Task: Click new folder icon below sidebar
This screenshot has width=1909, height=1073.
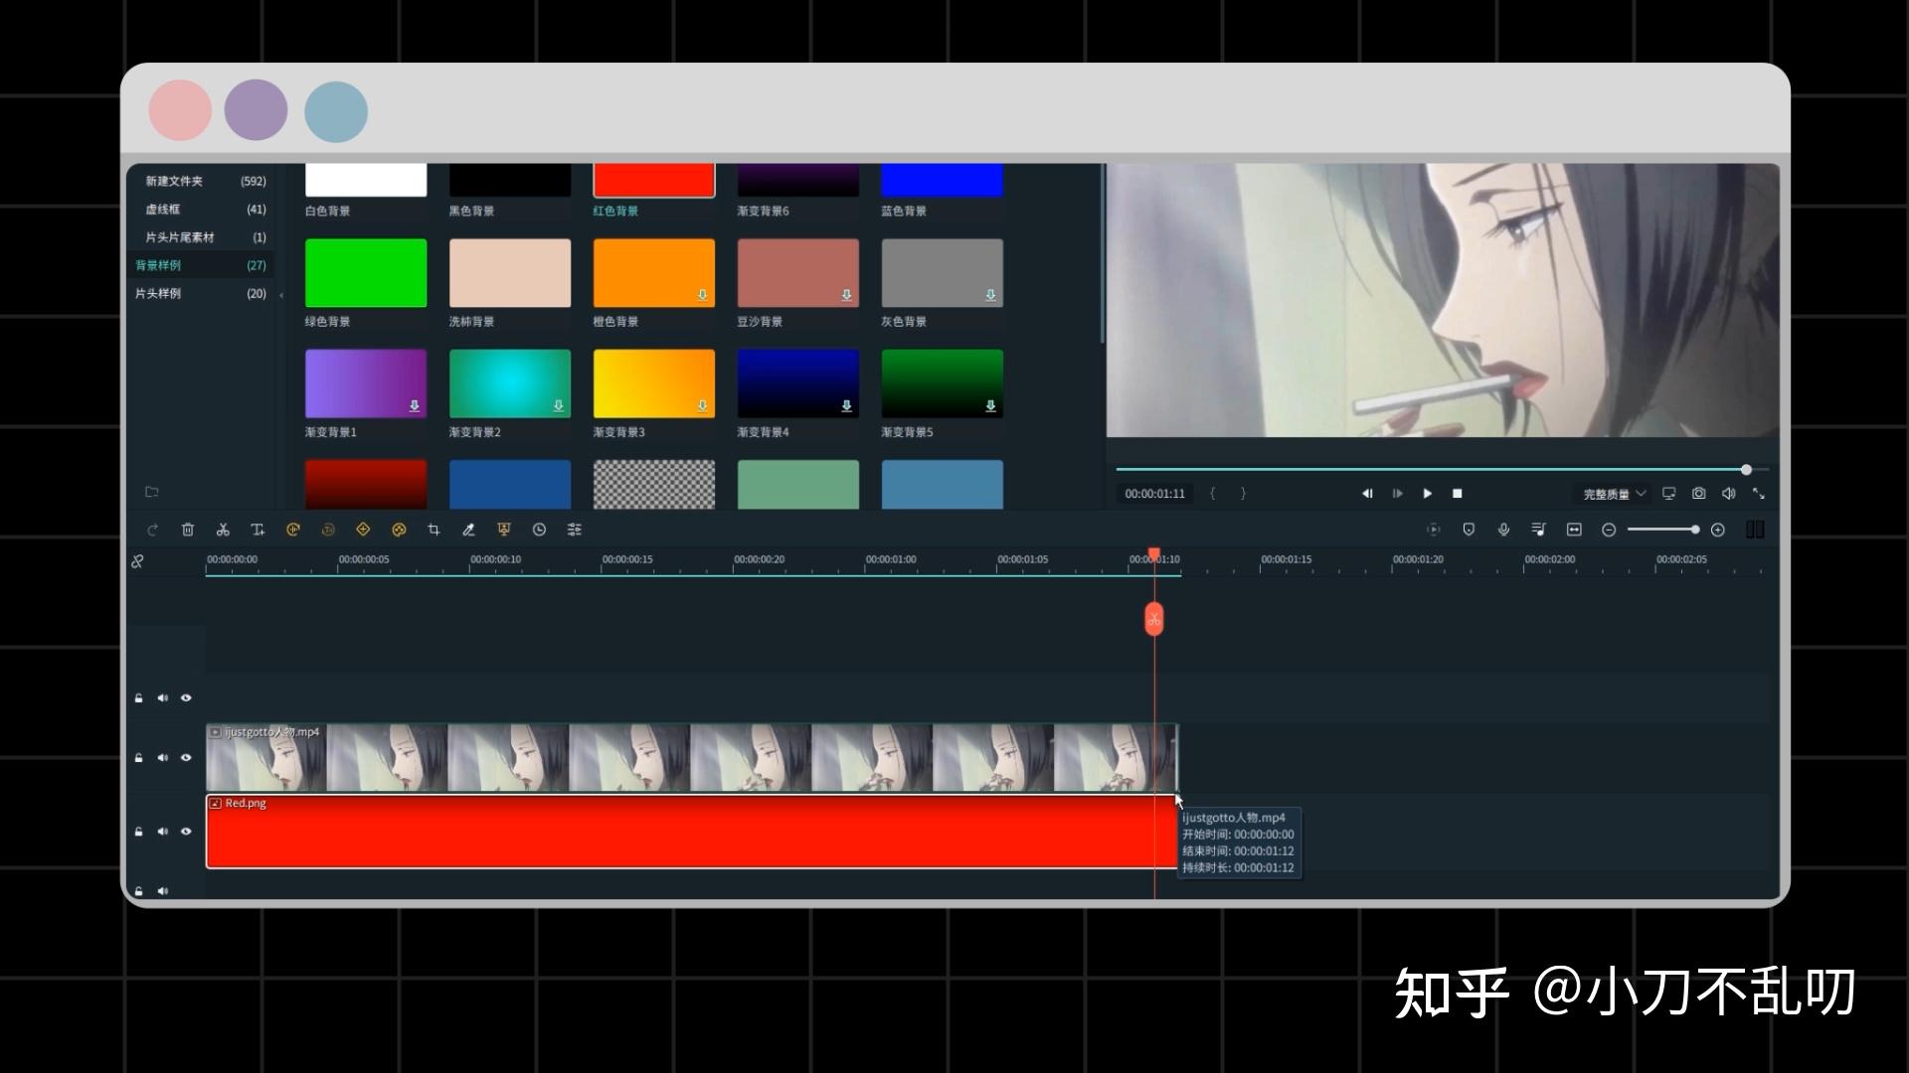Action: pos(152,492)
